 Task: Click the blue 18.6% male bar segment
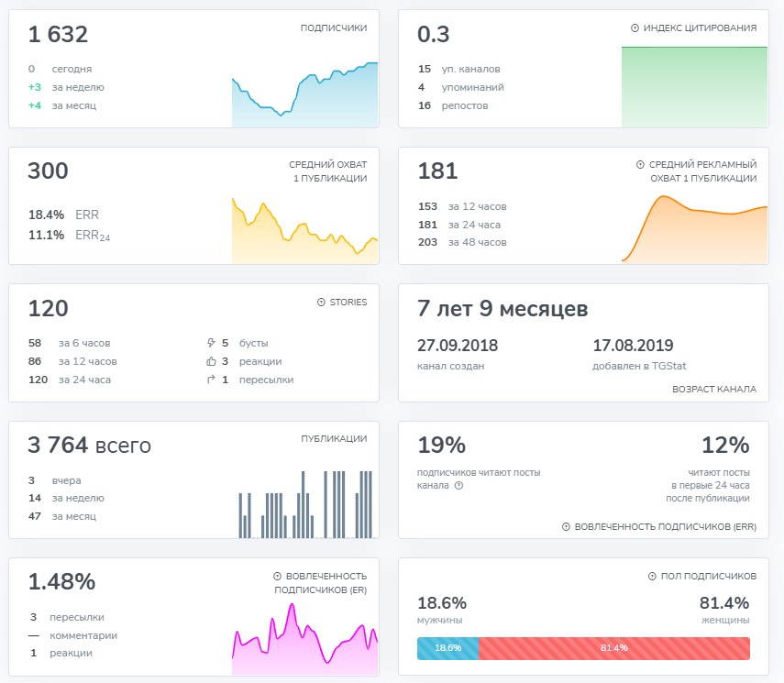tap(448, 648)
